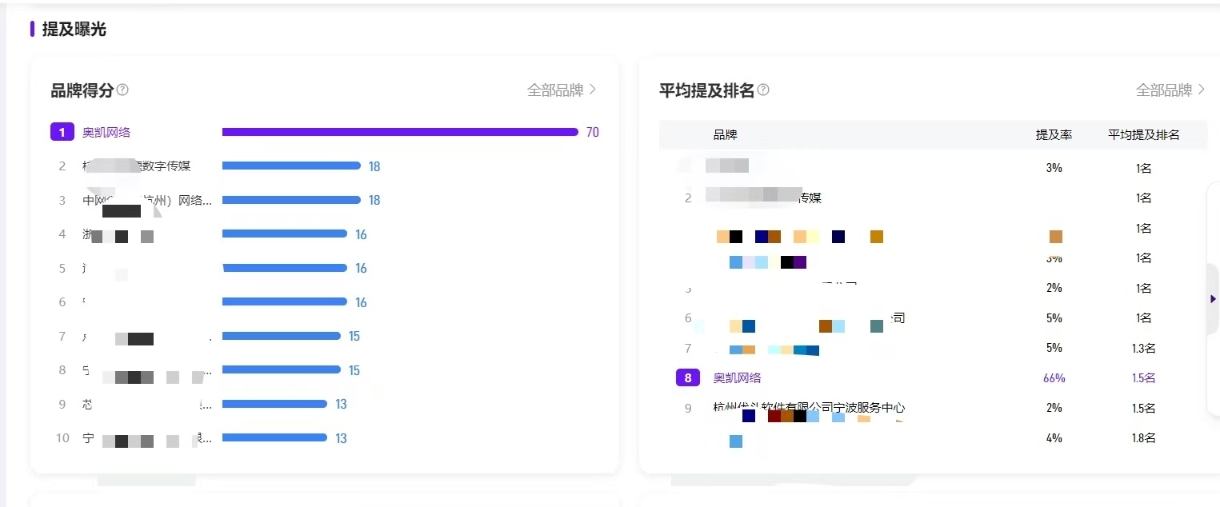Click blue bar of rank 10 brand
Screen dimensions: 1220x507
[274, 437]
